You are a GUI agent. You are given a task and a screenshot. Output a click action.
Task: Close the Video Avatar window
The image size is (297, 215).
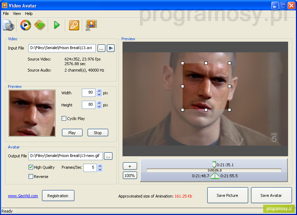(x=291, y=5)
